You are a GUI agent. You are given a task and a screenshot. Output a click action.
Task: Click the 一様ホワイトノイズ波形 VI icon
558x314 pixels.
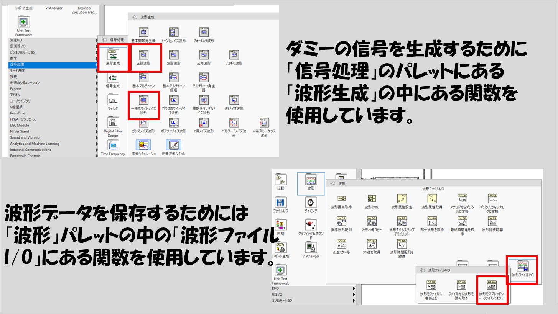(x=144, y=101)
